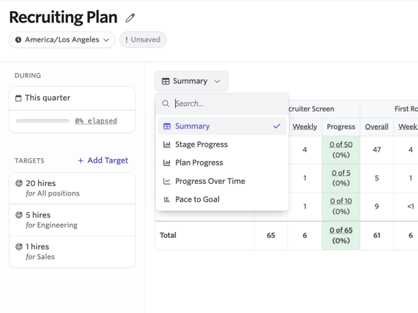Image resolution: width=418 pixels, height=313 pixels.
Task: Click the 9 Overall cell
Action: point(376,206)
